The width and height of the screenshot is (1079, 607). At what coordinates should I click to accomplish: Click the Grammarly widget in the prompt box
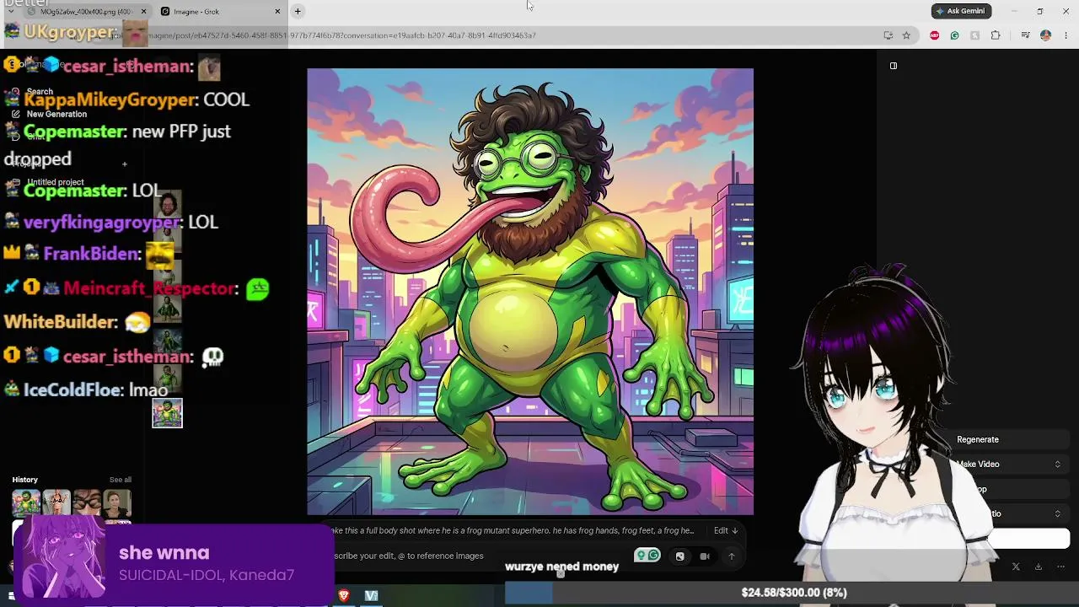pyautogui.click(x=647, y=556)
